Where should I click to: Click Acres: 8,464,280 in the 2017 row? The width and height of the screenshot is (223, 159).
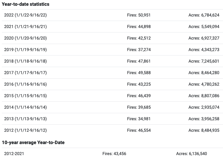(204, 73)
